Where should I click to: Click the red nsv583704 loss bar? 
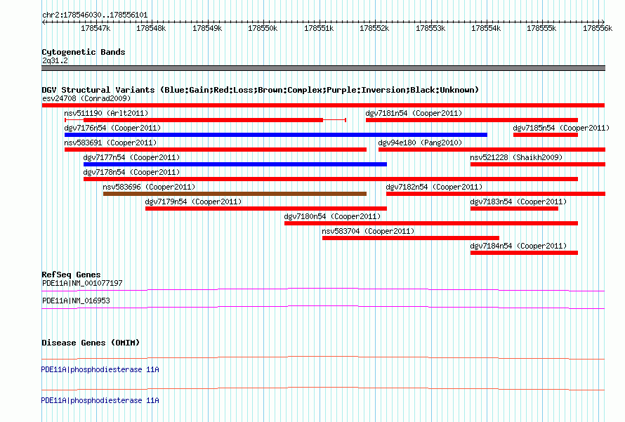[x=411, y=238]
